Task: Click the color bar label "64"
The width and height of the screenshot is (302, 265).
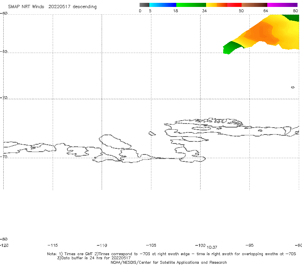Action: pyautogui.click(x=266, y=11)
